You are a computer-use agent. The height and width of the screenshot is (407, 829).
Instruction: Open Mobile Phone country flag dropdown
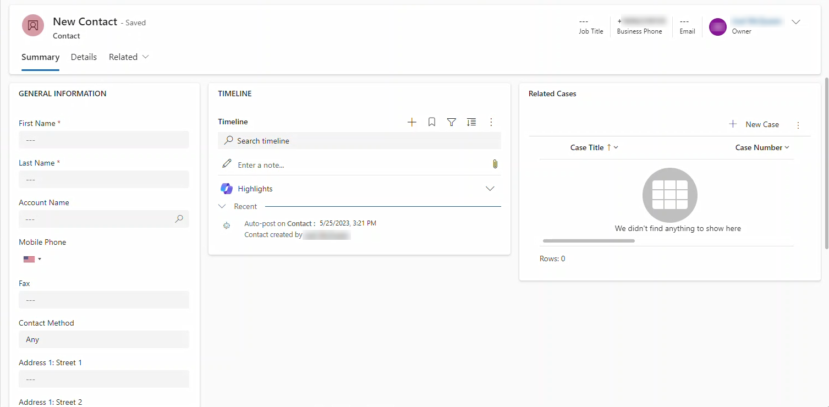click(32, 259)
